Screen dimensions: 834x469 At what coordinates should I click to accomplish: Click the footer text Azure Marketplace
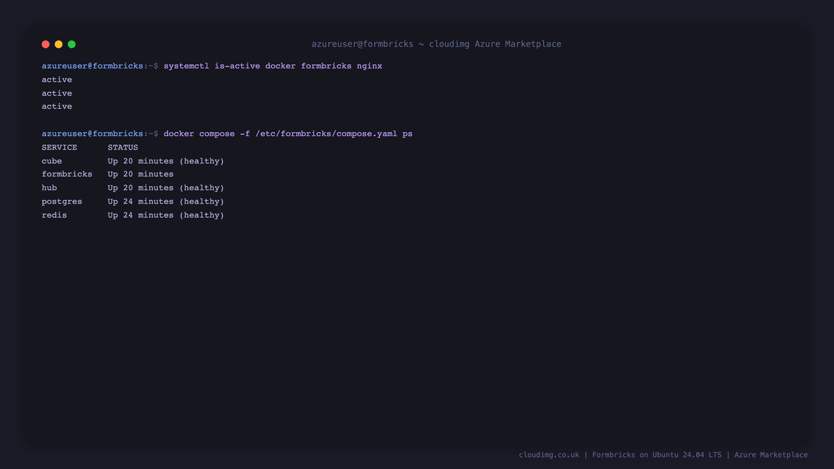click(x=771, y=455)
